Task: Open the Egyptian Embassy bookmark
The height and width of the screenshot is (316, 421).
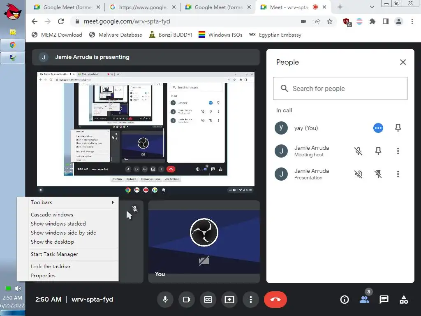Action: 275,35
